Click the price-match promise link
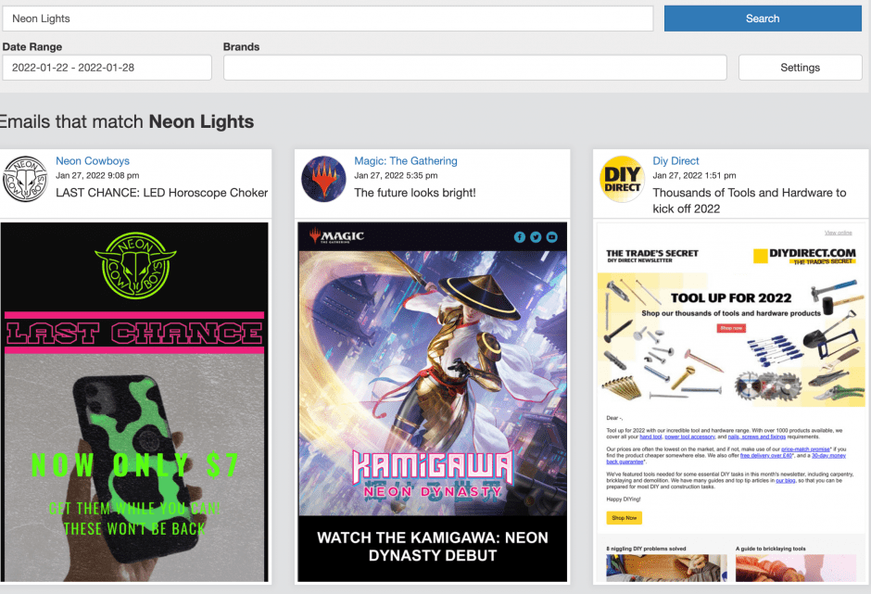The height and width of the screenshot is (594, 871). tap(805, 449)
